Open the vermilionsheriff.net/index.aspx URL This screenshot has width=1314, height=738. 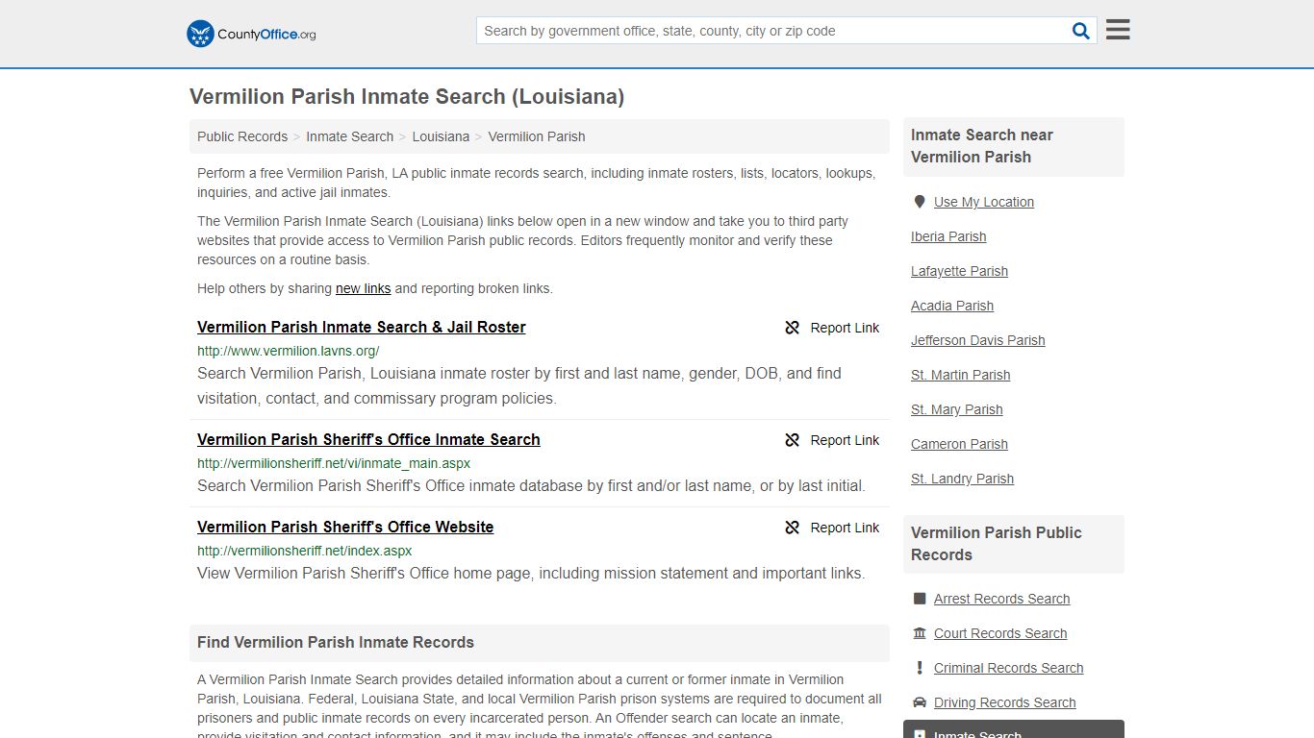305,551
